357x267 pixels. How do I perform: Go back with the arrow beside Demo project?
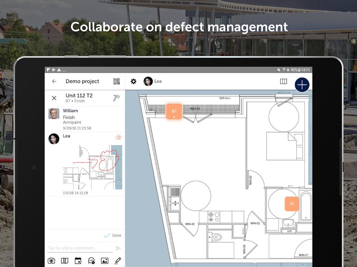54,81
